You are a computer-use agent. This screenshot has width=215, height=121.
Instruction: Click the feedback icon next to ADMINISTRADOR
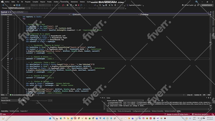[198, 5]
